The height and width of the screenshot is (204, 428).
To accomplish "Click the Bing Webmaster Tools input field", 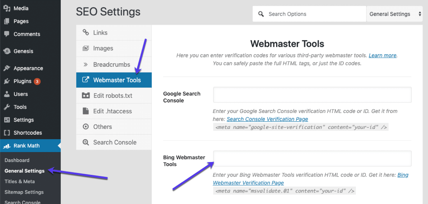I will (312, 159).
